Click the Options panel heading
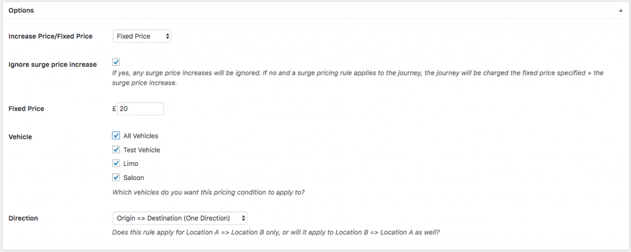The height and width of the screenshot is (252, 631). coord(21,10)
